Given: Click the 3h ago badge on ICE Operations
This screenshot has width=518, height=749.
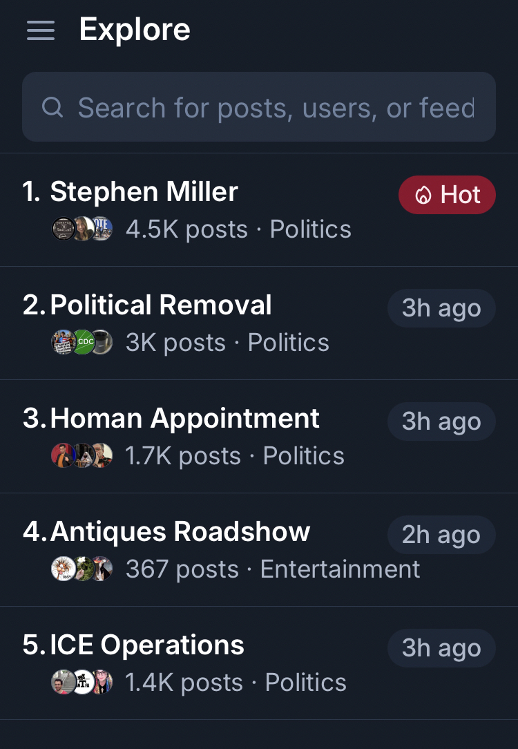Looking at the screenshot, I should click(441, 648).
